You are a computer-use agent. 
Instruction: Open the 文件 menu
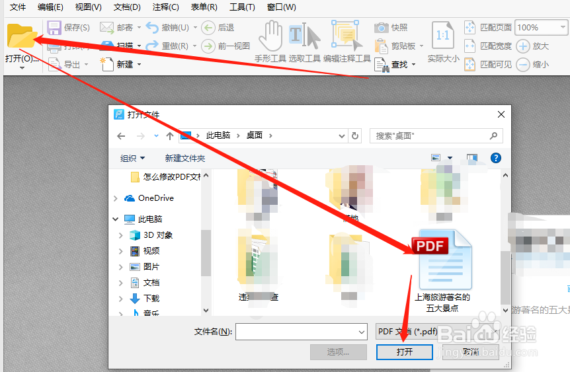coord(17,7)
